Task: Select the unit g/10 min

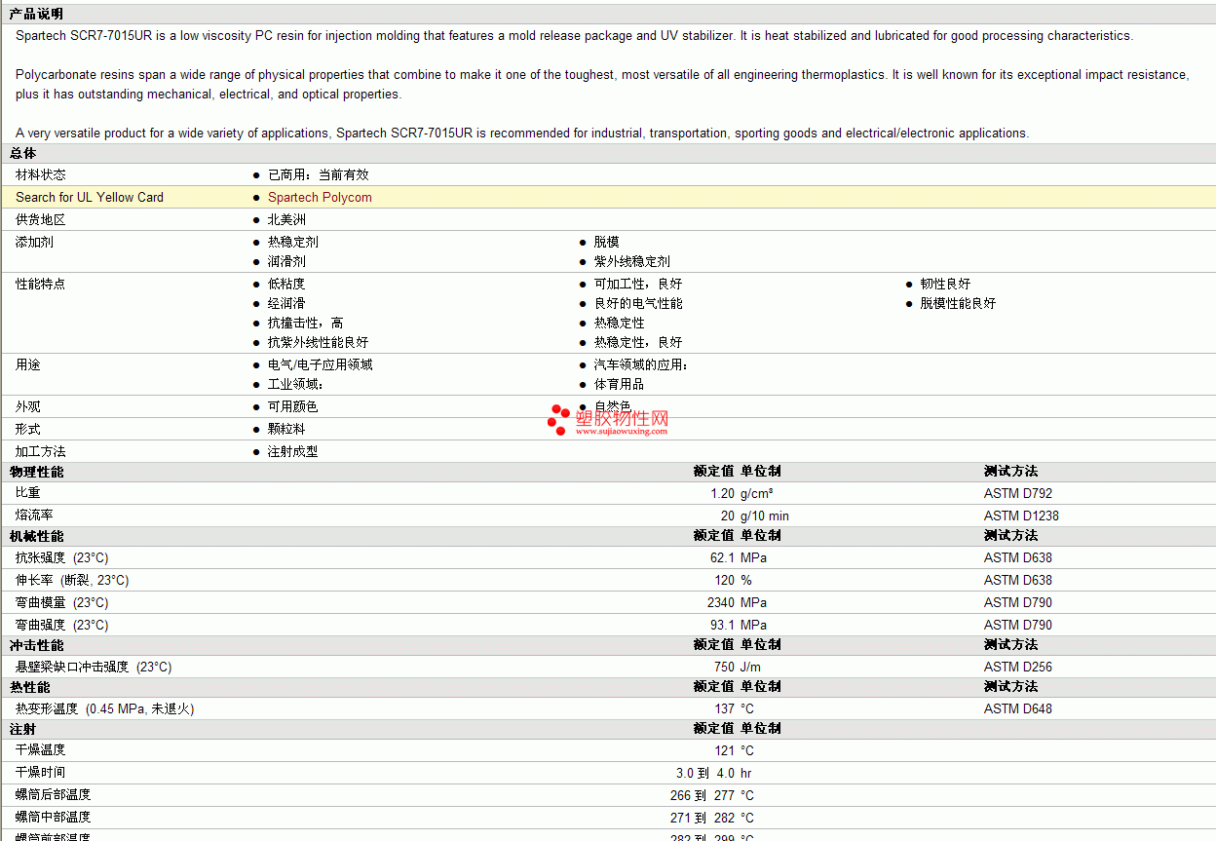Action: point(765,516)
